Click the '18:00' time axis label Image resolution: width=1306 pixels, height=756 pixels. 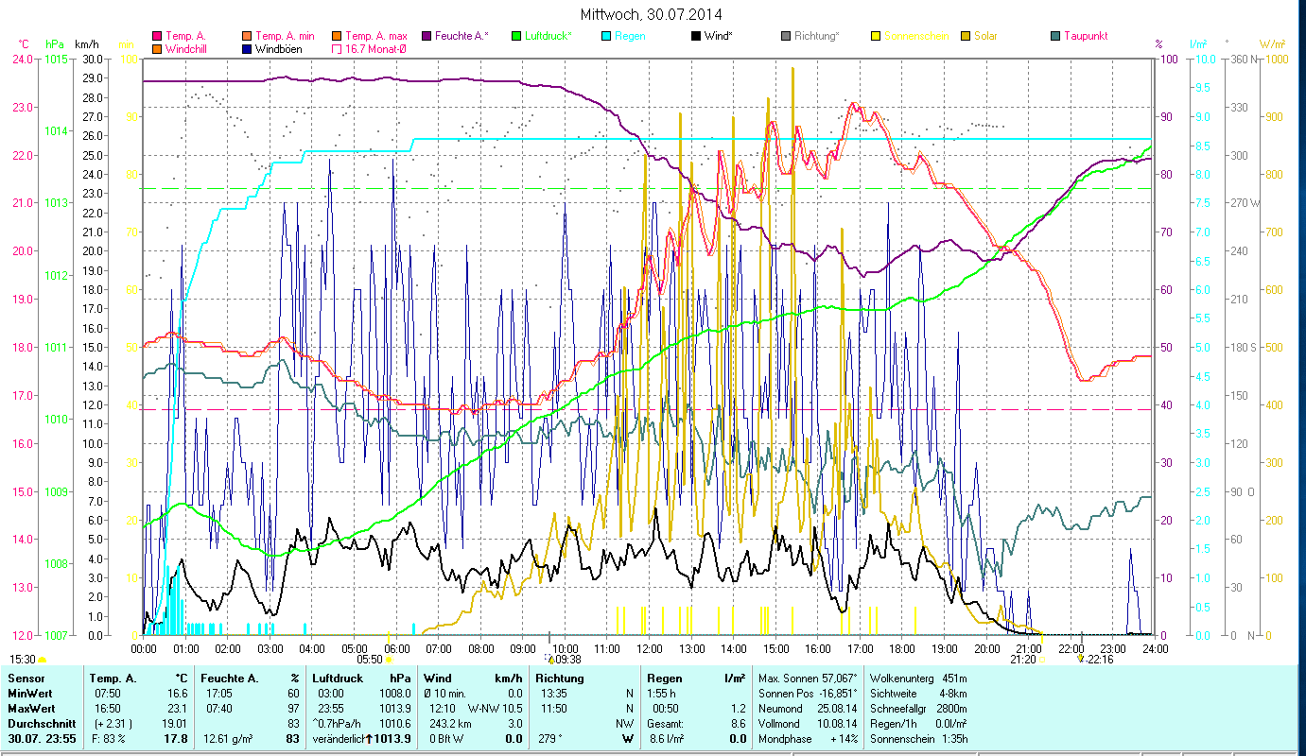[902, 648]
